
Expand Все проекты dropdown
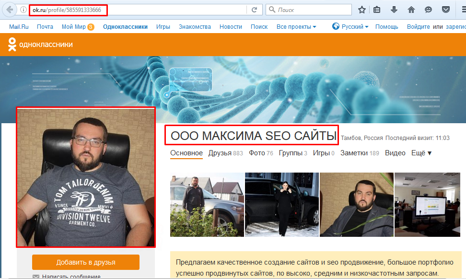click(296, 27)
